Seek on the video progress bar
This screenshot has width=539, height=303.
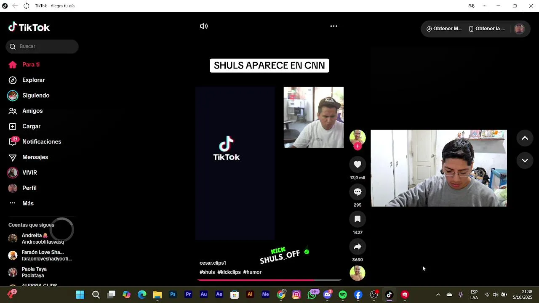[269, 280]
